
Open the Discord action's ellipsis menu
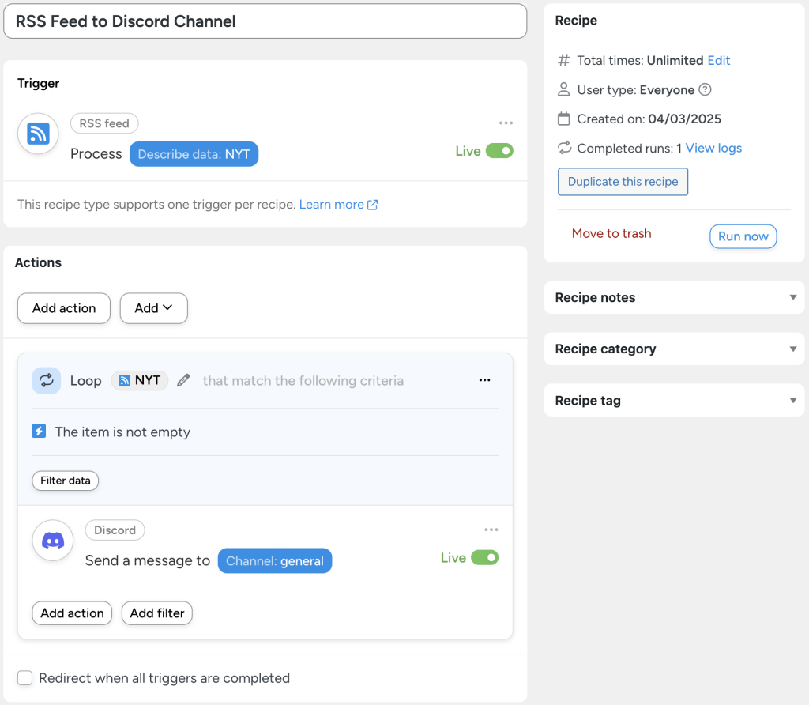click(x=491, y=530)
